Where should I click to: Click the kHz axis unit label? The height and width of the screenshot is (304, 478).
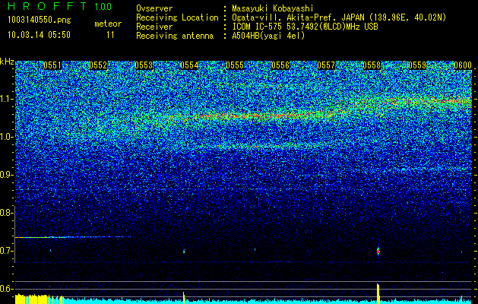point(7,62)
